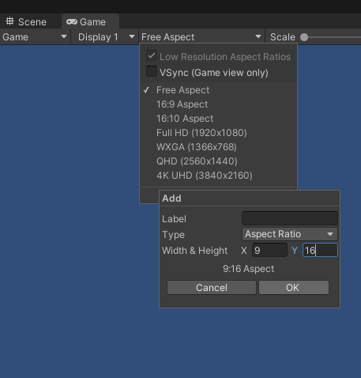Choose 16:10 Aspect option
The height and width of the screenshot is (378, 361).
219,119
